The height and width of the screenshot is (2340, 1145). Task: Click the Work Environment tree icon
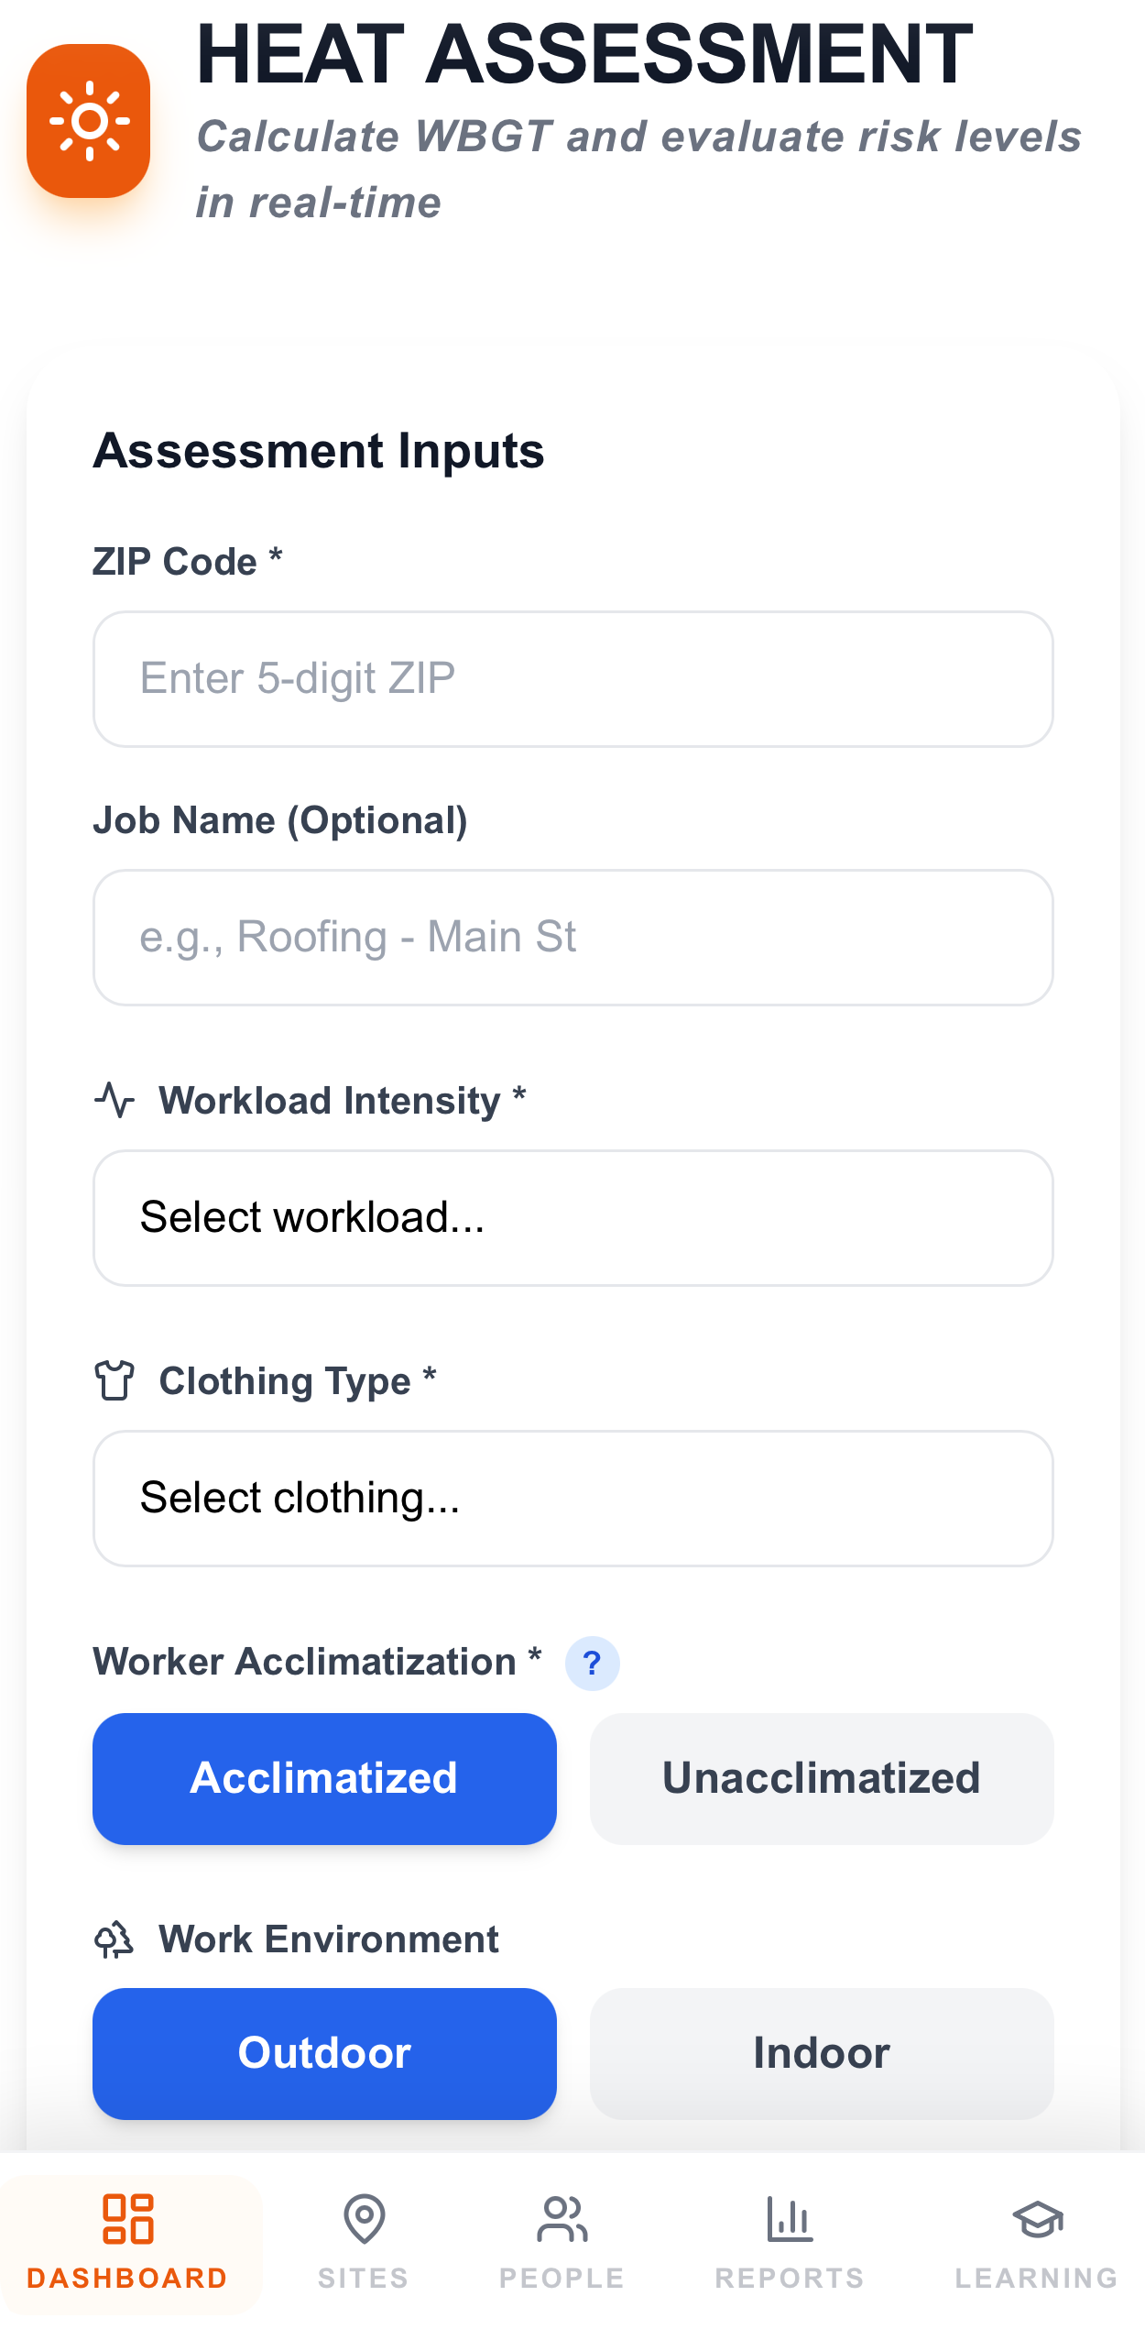pos(114,1939)
